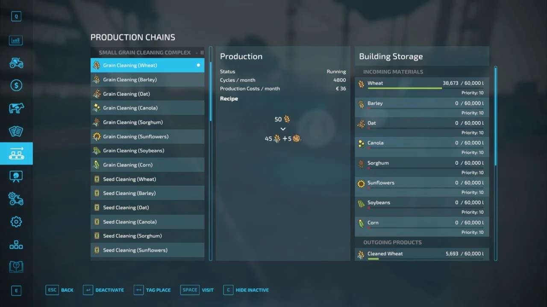The image size is (547, 307).
Task: Toggle active dot on Grain Cleaning (Wheat)
Action: pos(198,65)
